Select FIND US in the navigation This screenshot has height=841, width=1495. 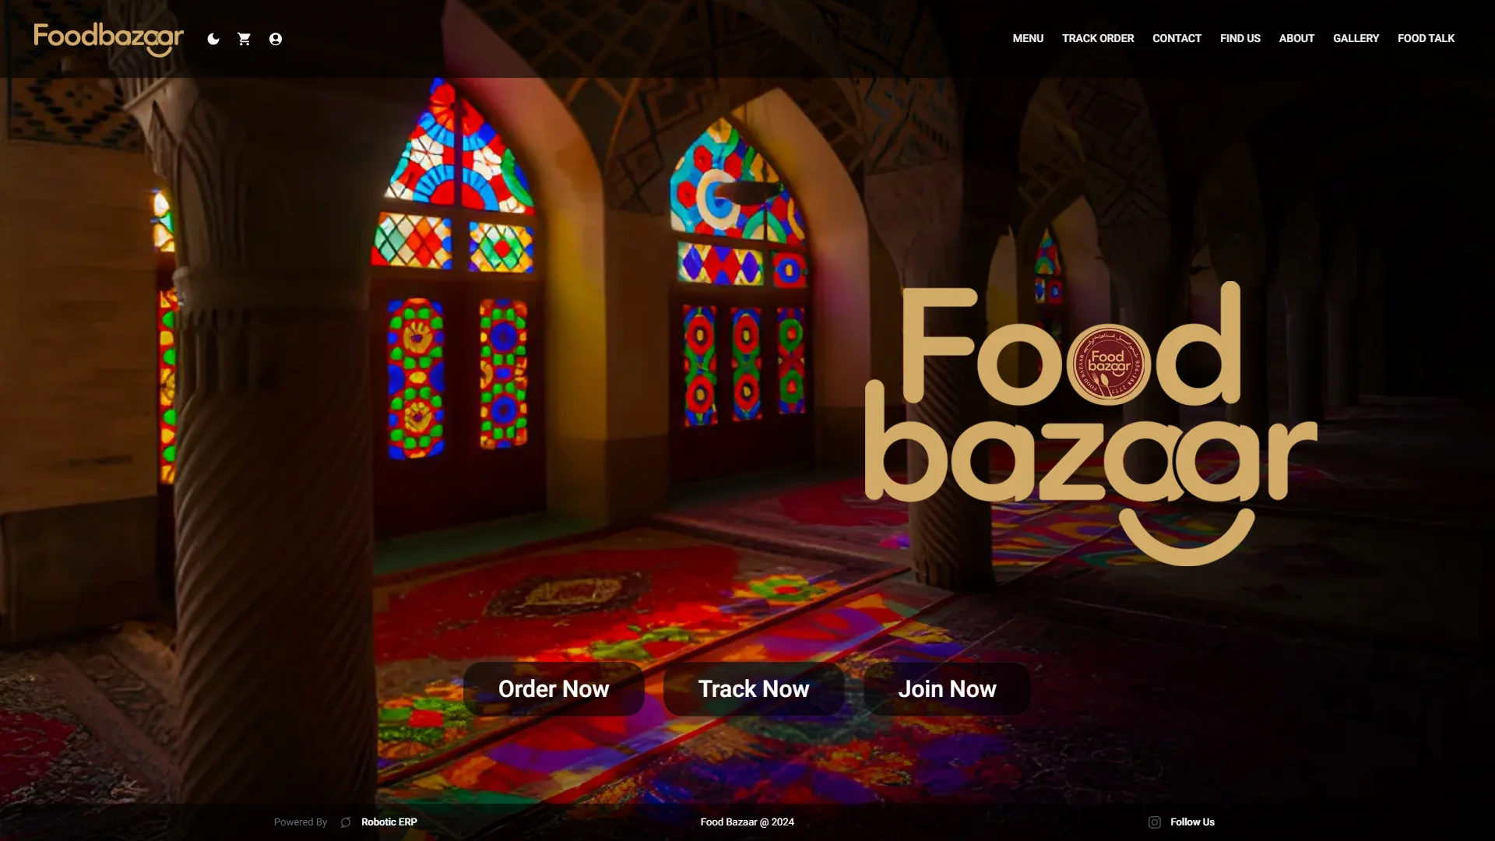[1240, 38]
